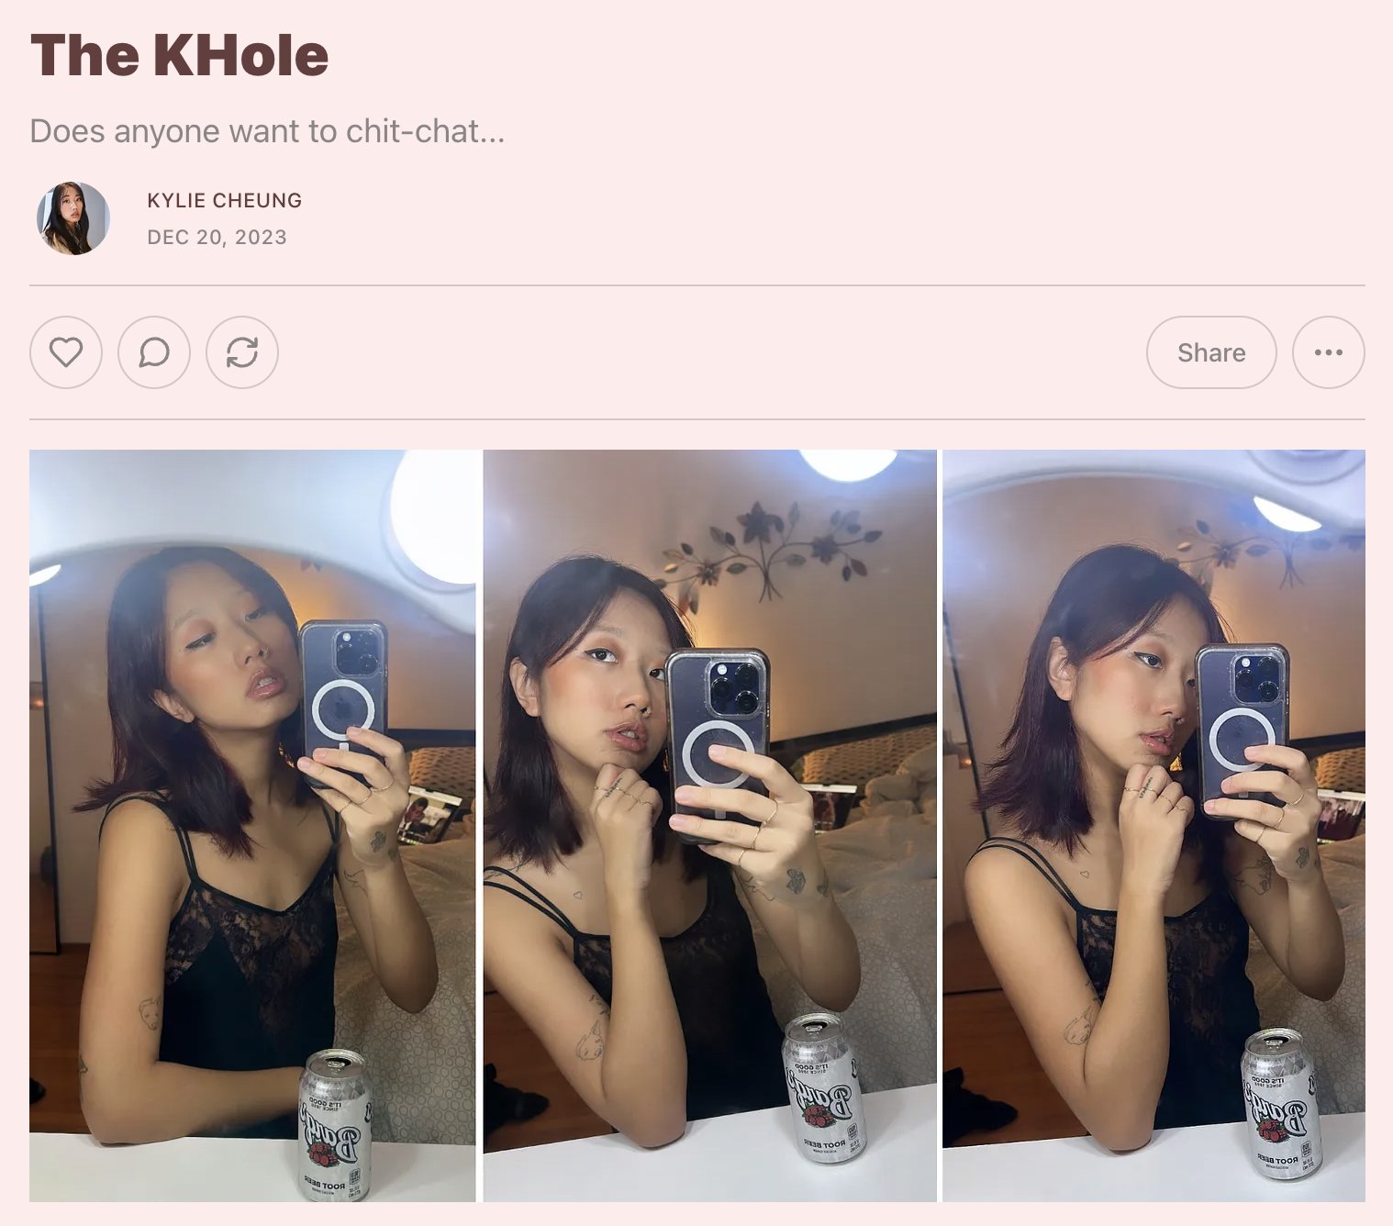1393x1226 pixels.
Task: Restack post with circular arrows icon
Action: coord(242,352)
